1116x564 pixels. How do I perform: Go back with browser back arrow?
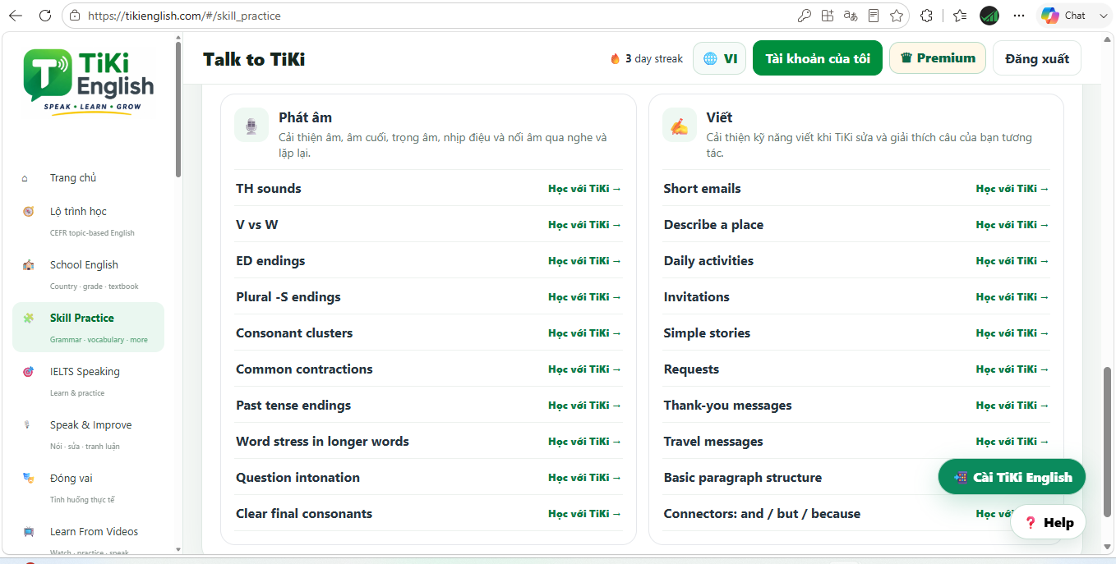(x=15, y=16)
